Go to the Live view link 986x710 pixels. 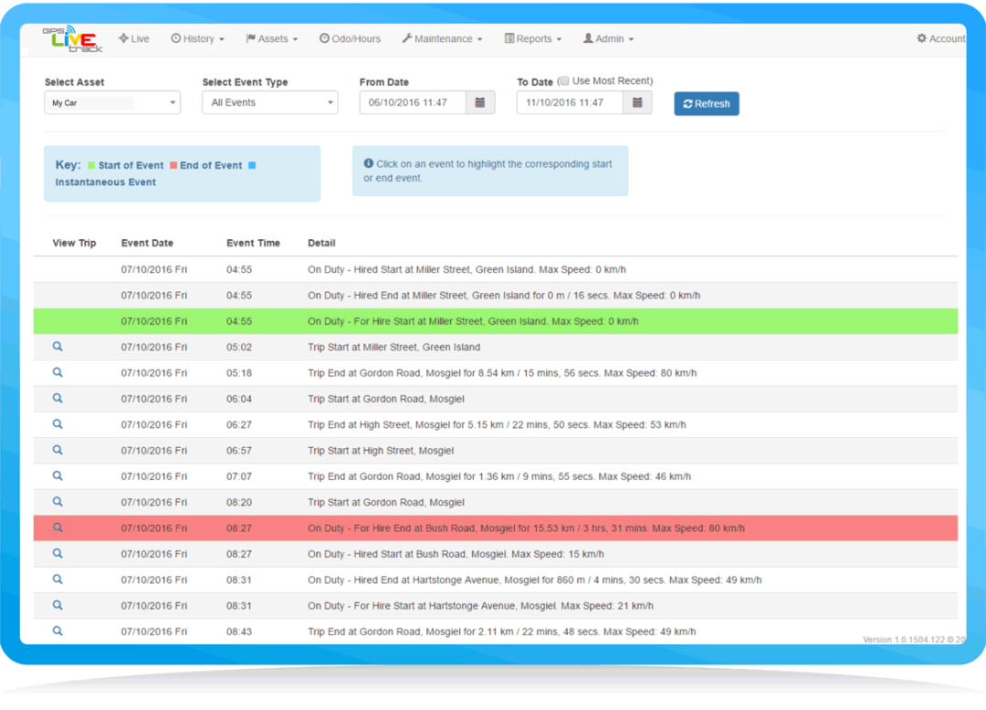133,39
